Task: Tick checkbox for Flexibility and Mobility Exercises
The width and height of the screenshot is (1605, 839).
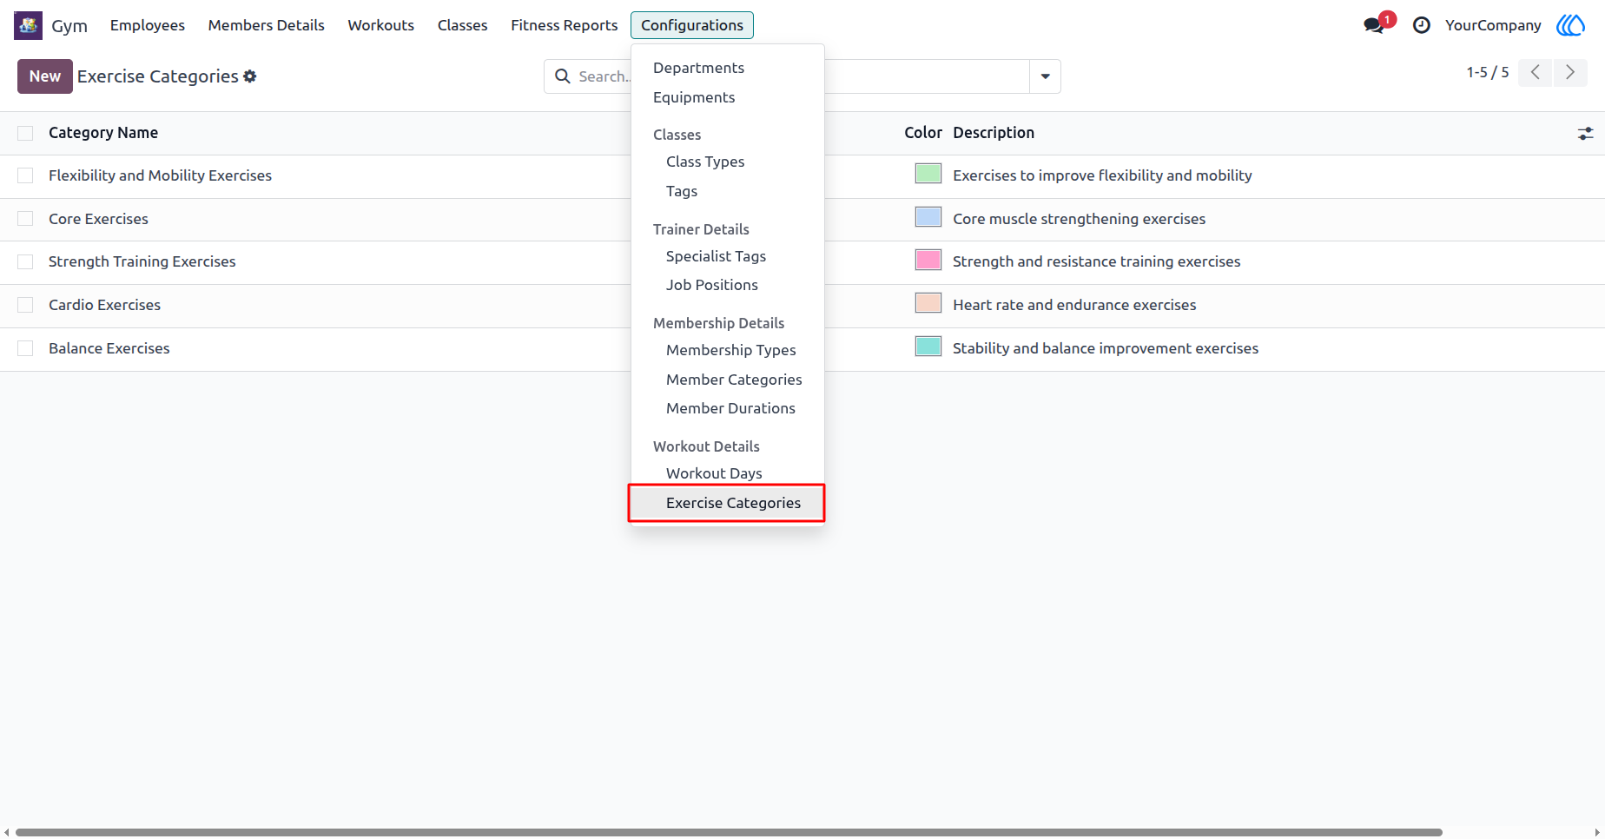Action: click(x=25, y=175)
